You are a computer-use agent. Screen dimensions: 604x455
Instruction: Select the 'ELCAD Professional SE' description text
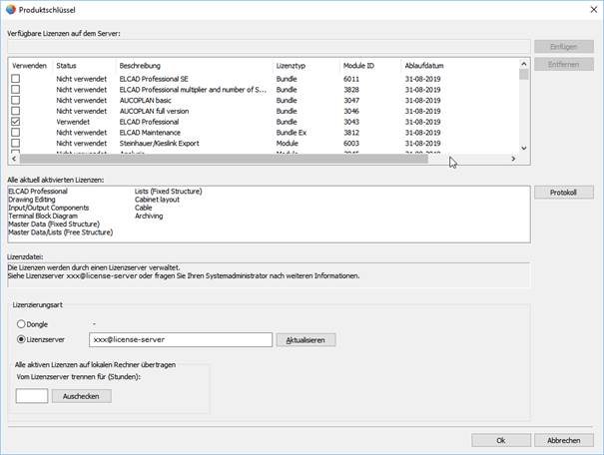pos(154,79)
